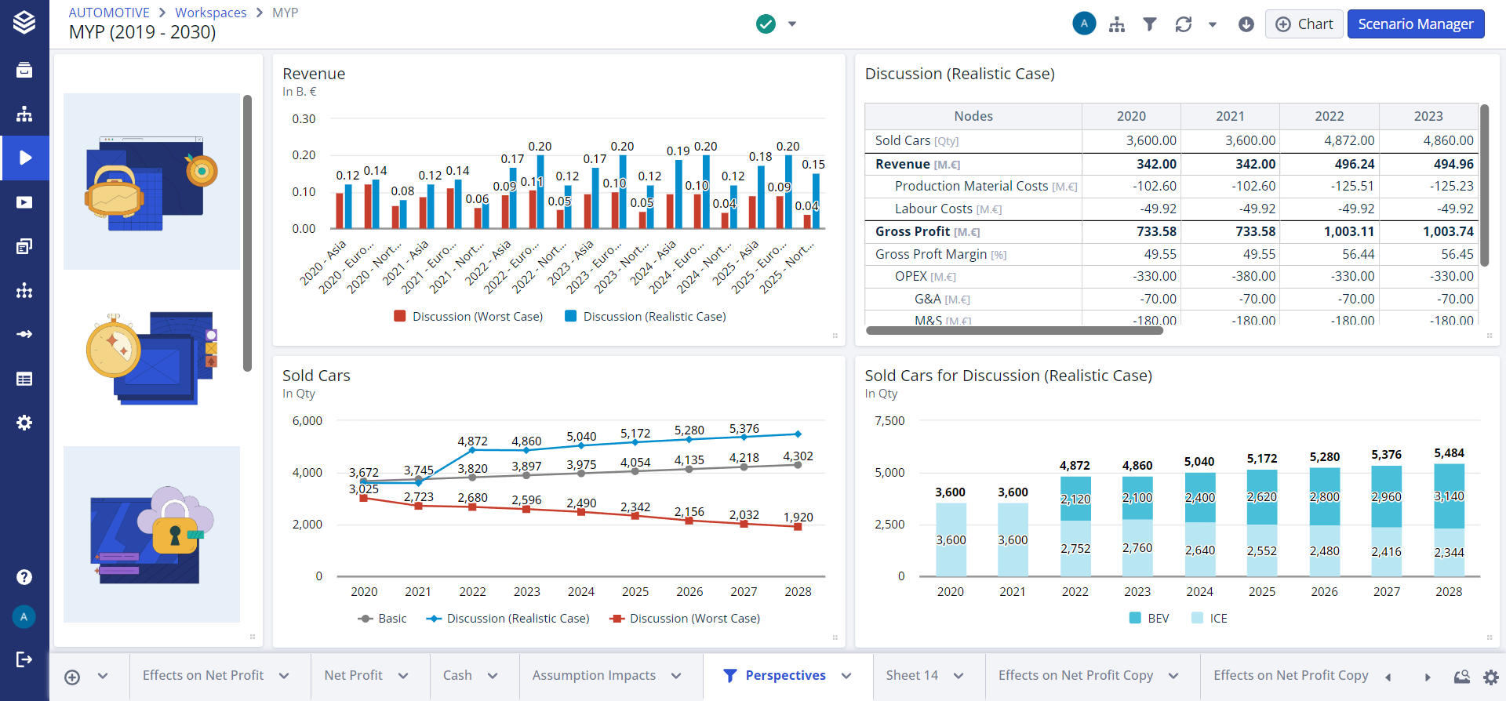Open the hierarchy tree icon in top toolbar
The width and height of the screenshot is (1506, 701).
coord(1117,24)
